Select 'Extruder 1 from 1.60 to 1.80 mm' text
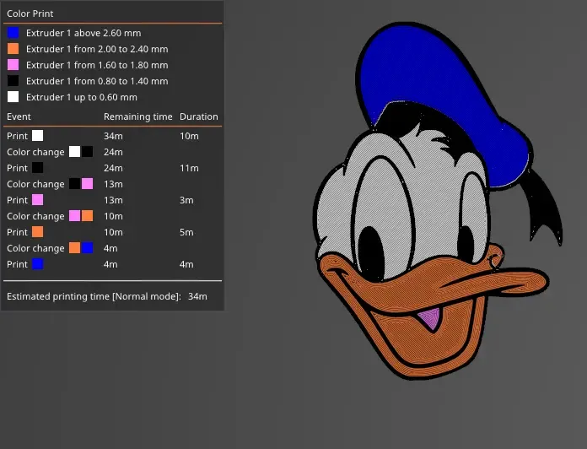The height and width of the screenshot is (449, 587). 97,65
